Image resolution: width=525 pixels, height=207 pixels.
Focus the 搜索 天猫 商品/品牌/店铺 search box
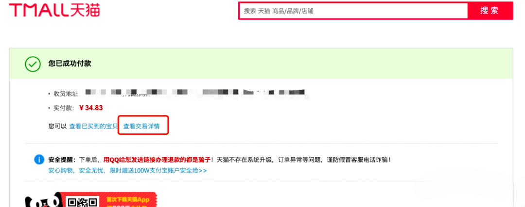[x=353, y=11]
